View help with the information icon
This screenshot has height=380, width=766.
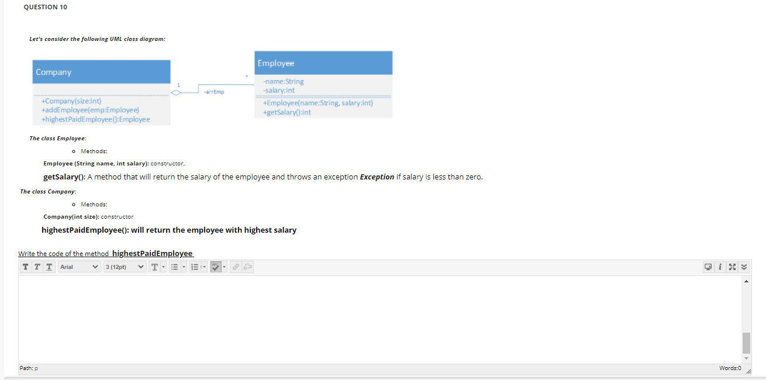tap(720, 267)
